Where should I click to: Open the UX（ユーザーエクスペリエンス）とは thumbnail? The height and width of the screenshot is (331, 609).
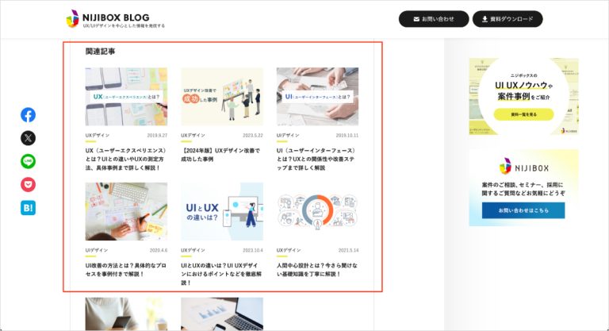pos(126,97)
